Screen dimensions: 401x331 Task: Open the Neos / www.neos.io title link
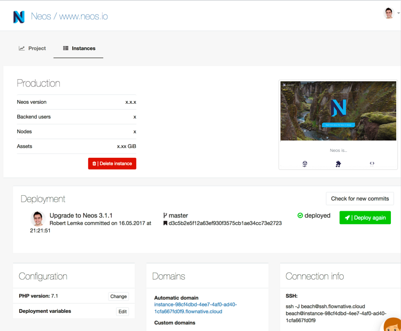tap(70, 17)
